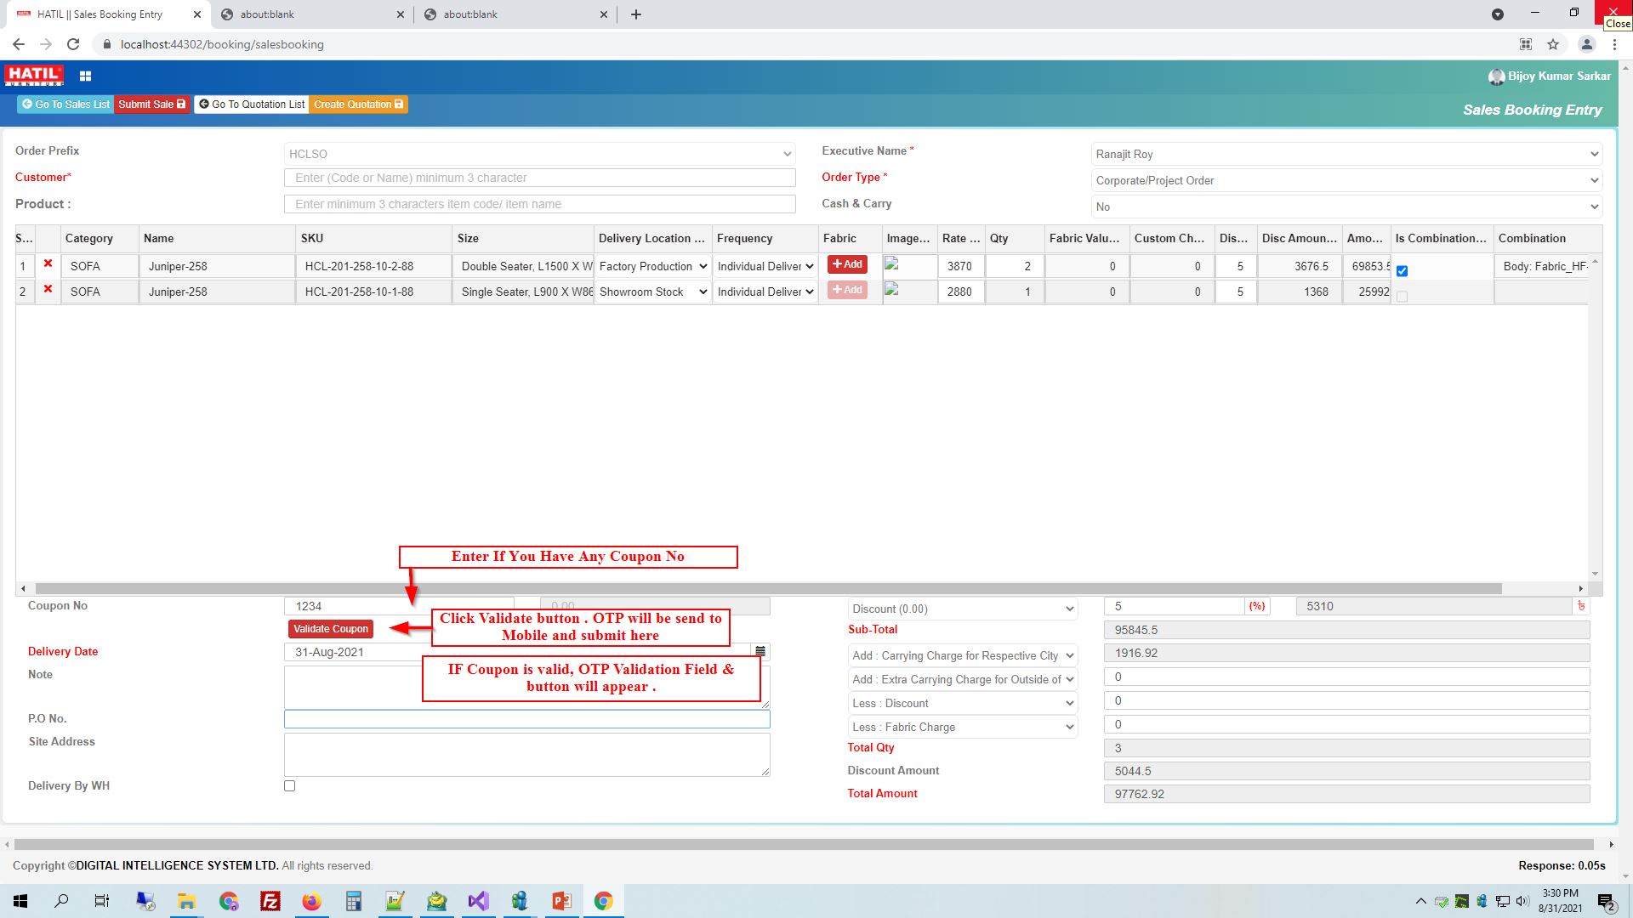The width and height of the screenshot is (1633, 918).
Task: Click the delete row icon for row 2
Action: click(x=47, y=291)
